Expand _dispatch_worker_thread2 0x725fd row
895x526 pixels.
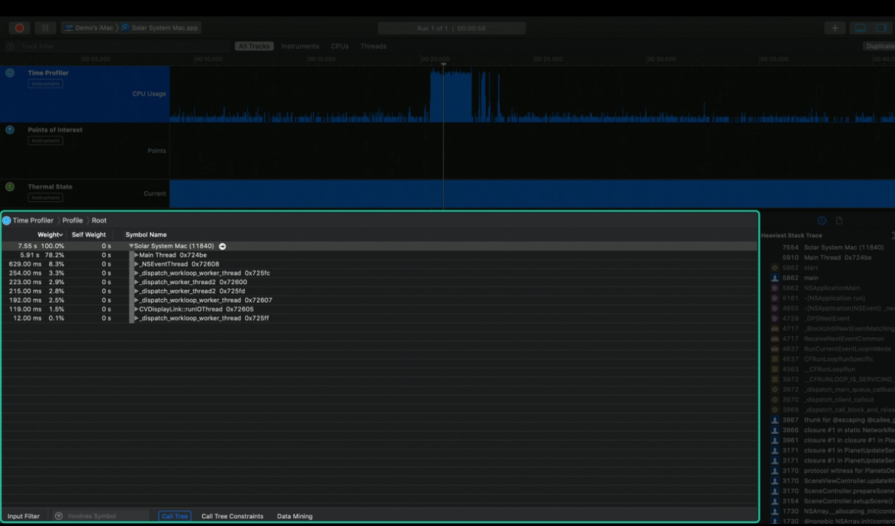136,291
